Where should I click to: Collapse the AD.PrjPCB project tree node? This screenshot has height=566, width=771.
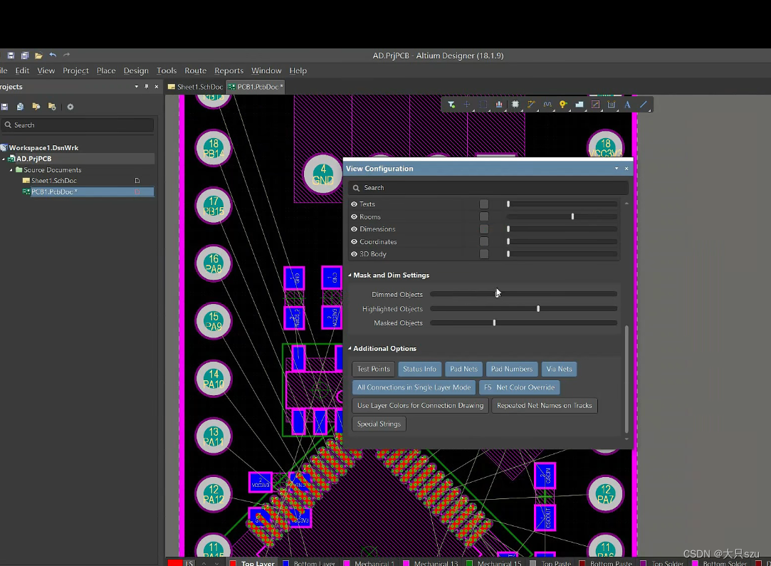click(4, 159)
